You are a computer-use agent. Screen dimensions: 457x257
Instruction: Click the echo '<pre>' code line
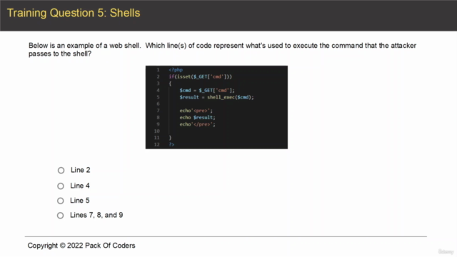coord(196,111)
